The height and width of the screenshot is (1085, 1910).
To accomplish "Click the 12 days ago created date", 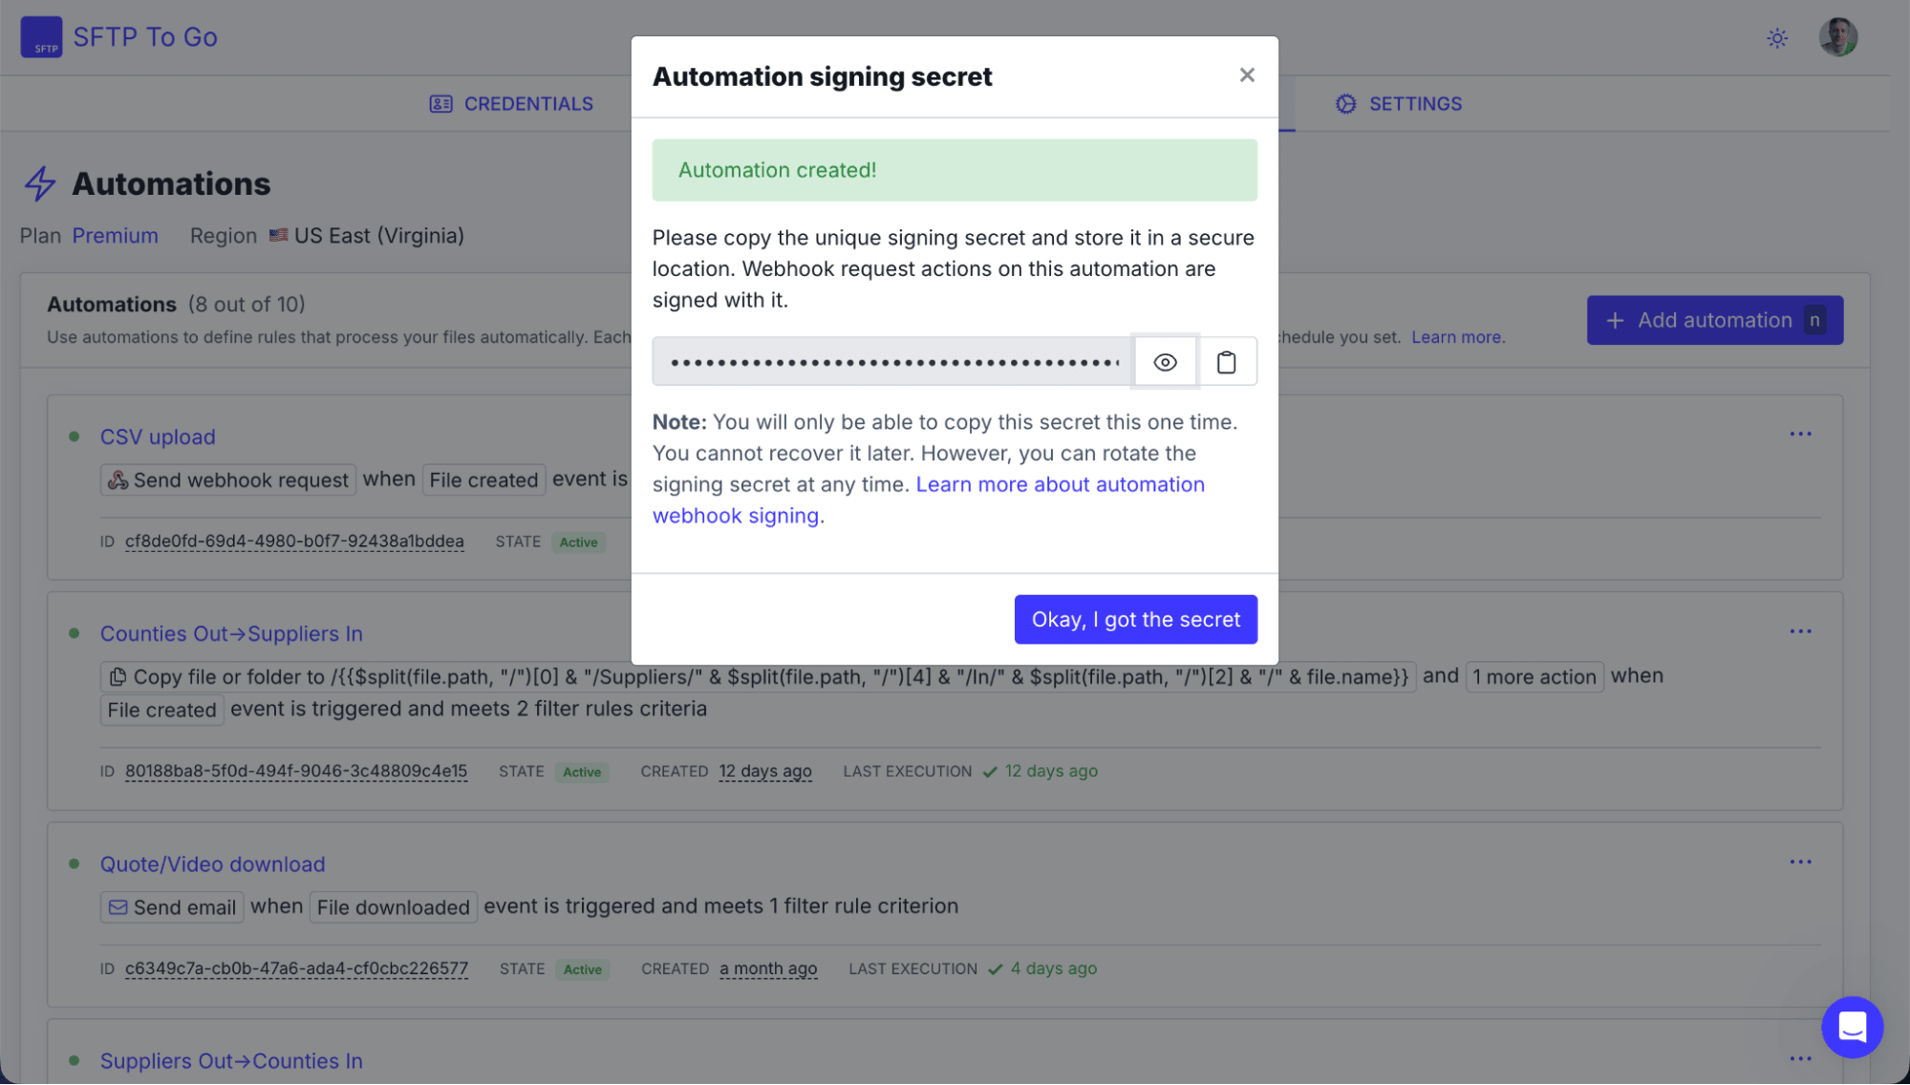I will [x=765, y=771].
